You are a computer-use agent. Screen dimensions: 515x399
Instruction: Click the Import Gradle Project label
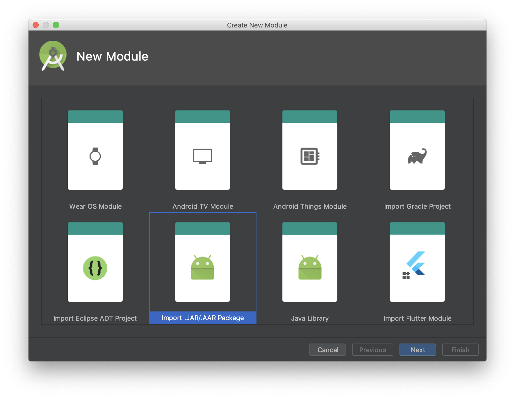click(x=417, y=206)
